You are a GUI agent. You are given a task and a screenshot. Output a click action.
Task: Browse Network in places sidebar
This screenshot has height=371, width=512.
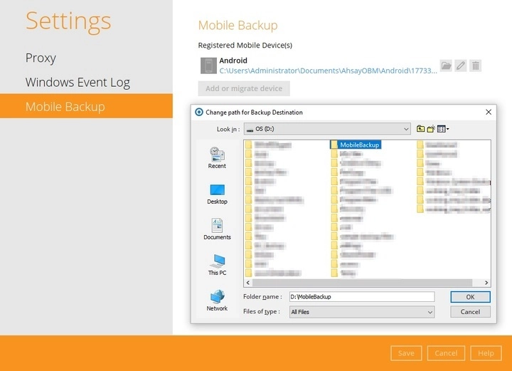pyautogui.click(x=217, y=300)
